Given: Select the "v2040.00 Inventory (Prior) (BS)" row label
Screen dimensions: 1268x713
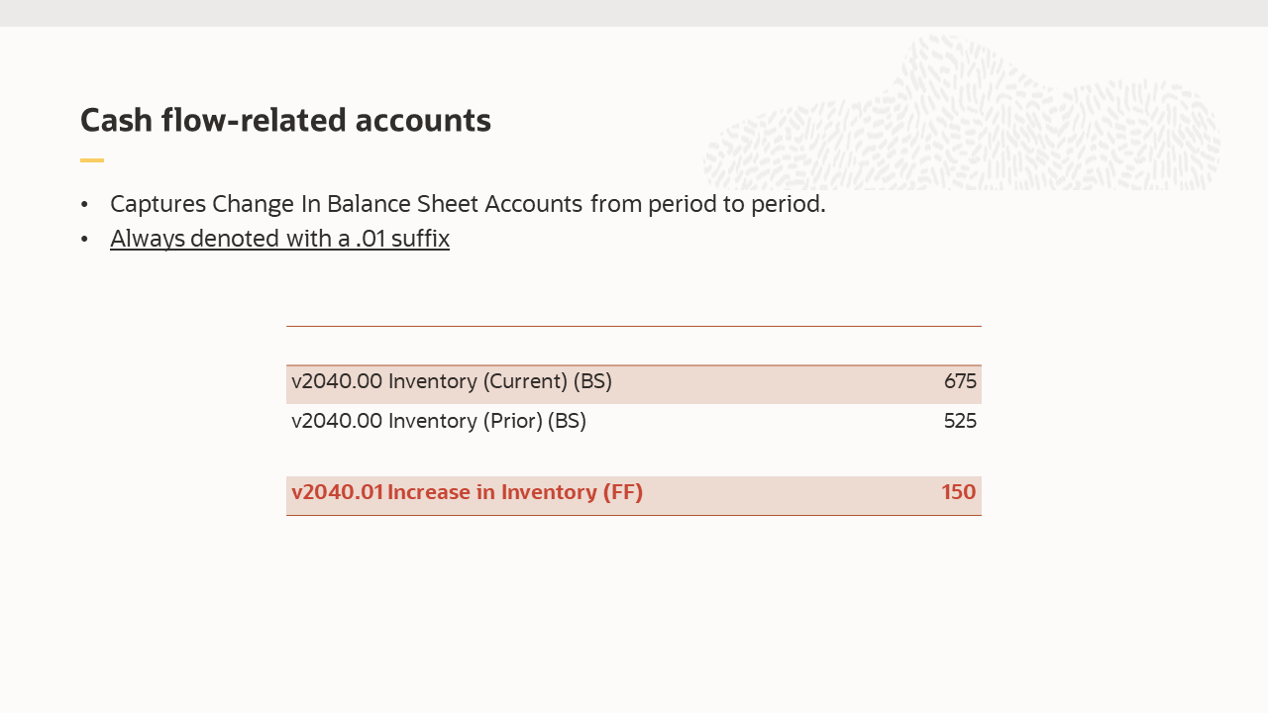Looking at the screenshot, I should [x=438, y=421].
